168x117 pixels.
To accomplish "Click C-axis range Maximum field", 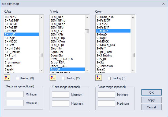I will [106, 104].
